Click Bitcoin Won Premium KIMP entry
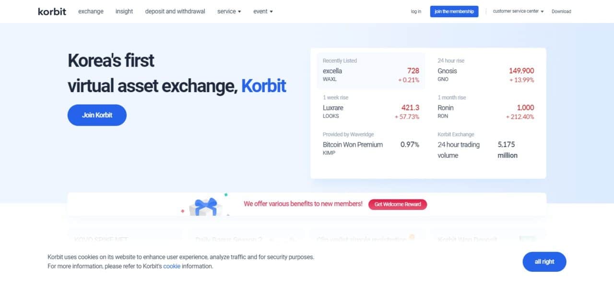 [371, 145]
